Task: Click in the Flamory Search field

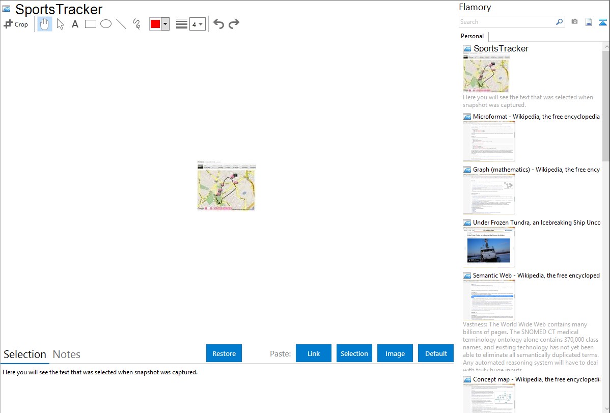Action: click(x=507, y=22)
